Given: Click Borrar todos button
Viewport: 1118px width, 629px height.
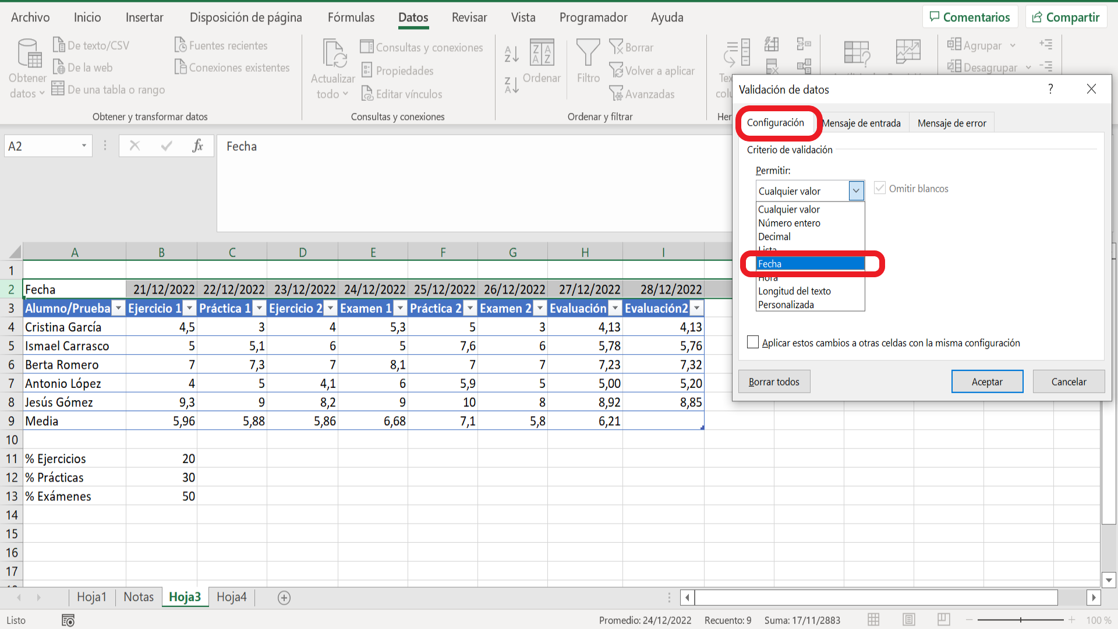Looking at the screenshot, I should [x=774, y=381].
